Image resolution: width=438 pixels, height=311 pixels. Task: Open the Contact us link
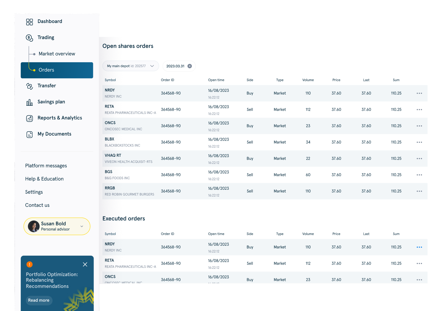click(37, 205)
